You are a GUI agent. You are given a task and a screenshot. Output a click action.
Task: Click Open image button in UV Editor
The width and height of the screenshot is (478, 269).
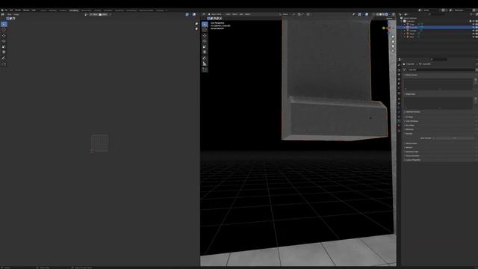[103, 14]
